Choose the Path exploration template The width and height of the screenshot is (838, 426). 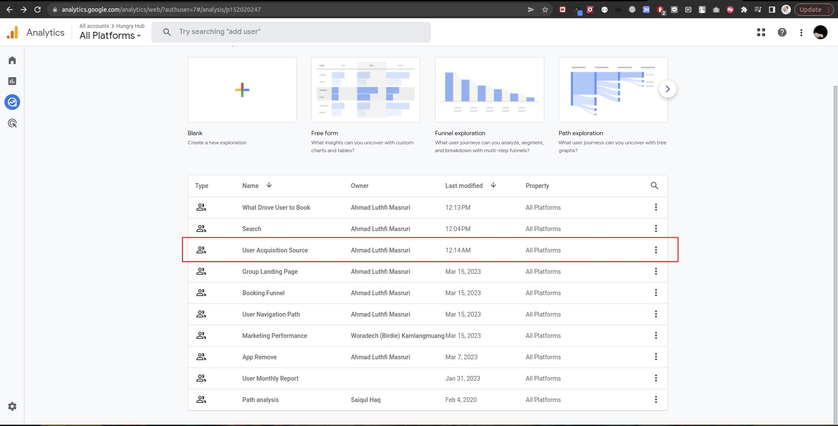click(613, 90)
